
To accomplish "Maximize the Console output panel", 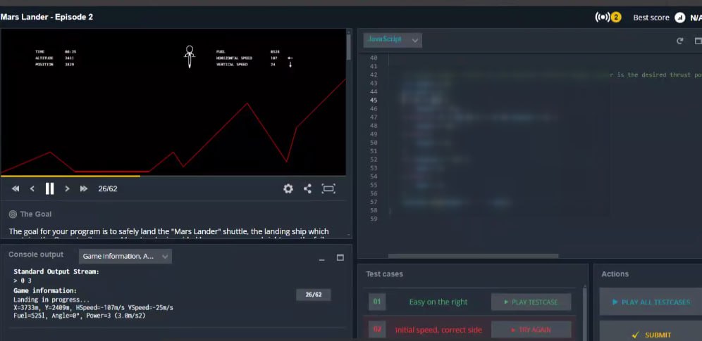I will pos(340,257).
